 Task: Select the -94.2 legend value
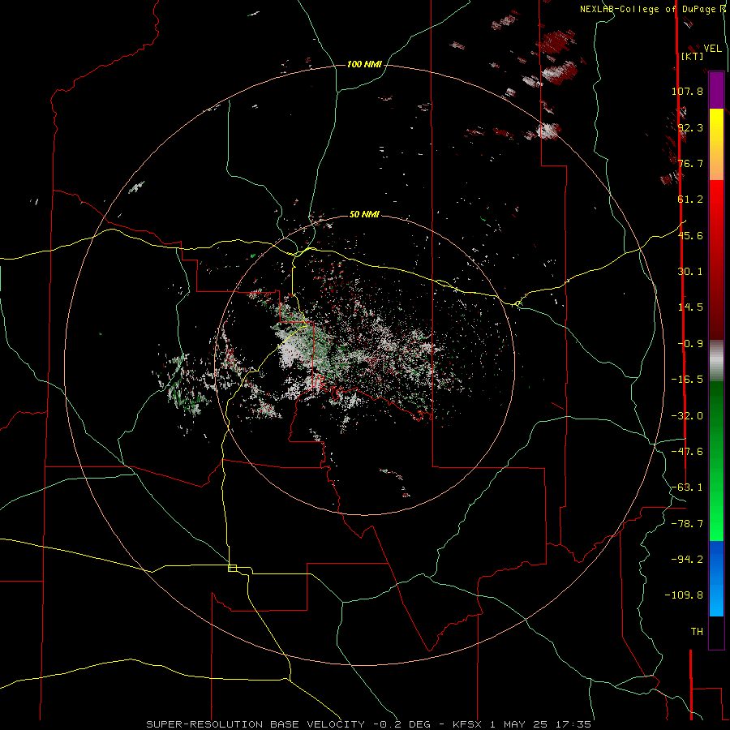pyautogui.click(x=687, y=559)
